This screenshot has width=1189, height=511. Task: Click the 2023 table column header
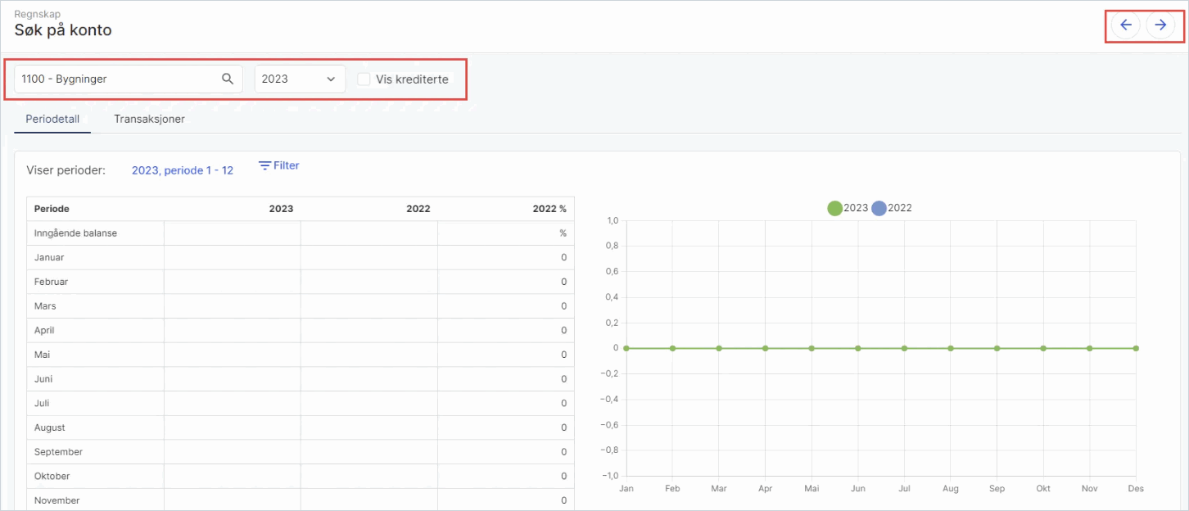(x=281, y=209)
